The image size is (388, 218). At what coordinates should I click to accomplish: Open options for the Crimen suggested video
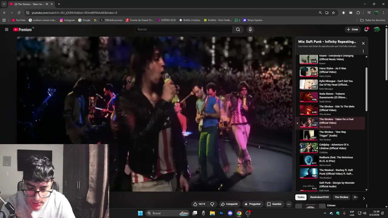[366, 206]
